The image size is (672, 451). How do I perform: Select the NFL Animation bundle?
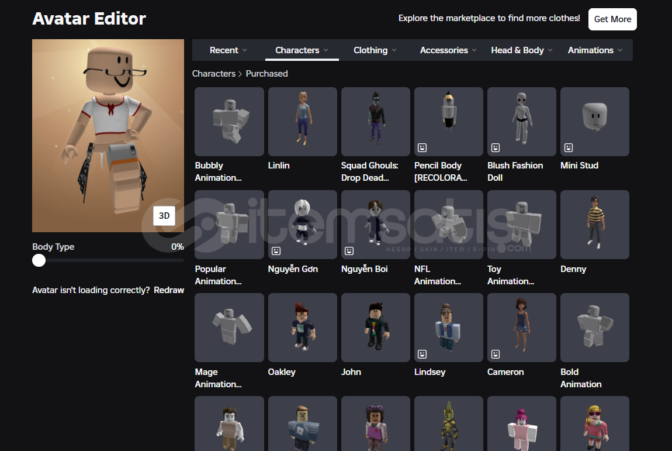449,225
